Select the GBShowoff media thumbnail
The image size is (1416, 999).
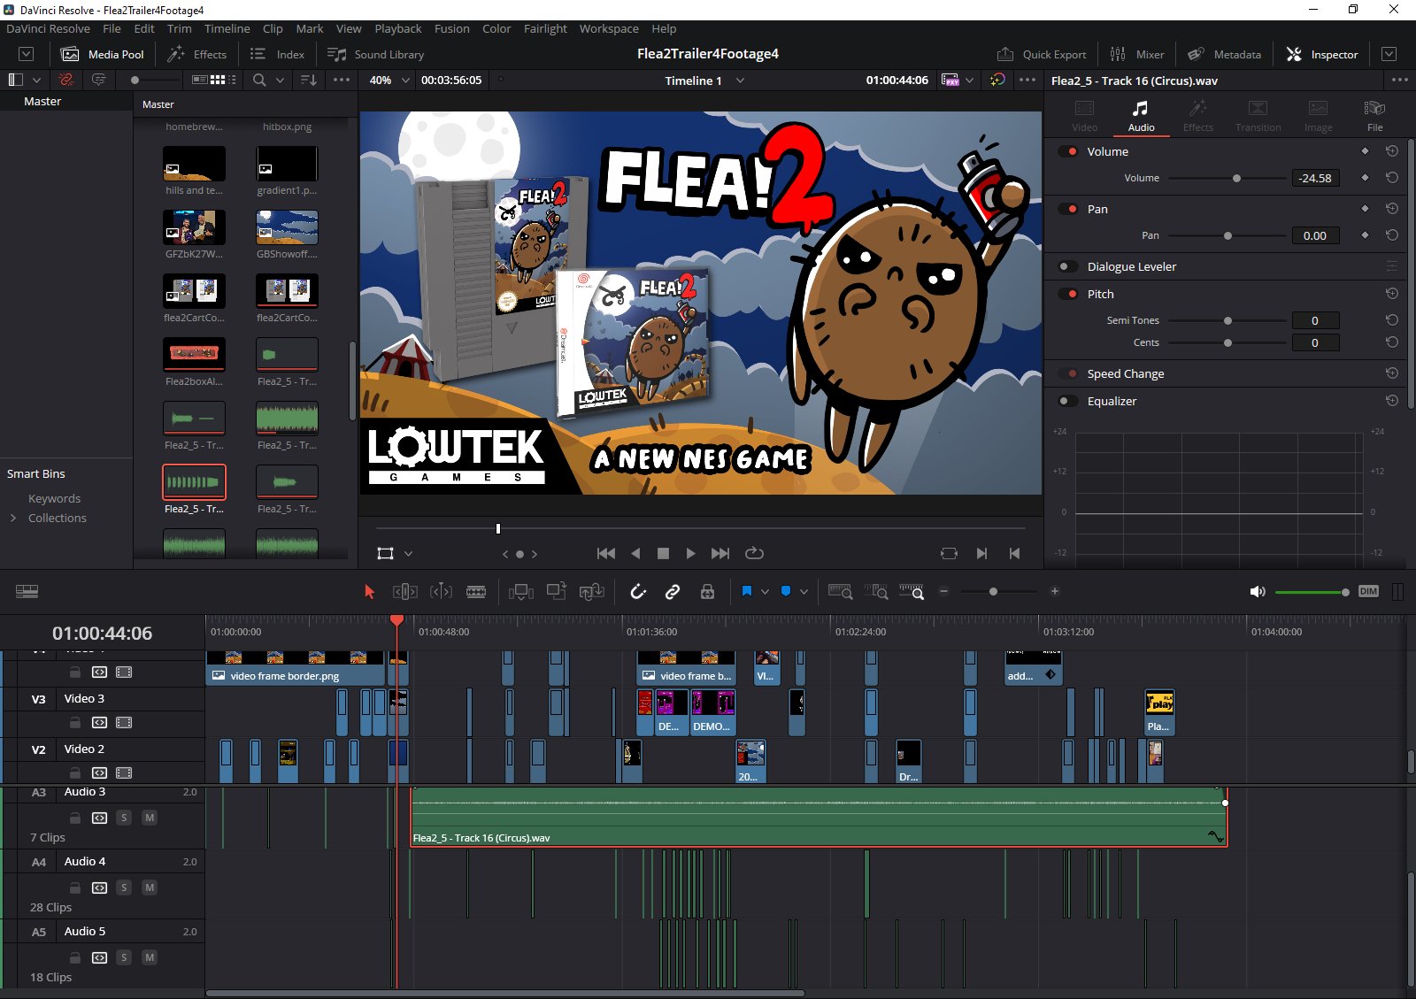coord(287,227)
